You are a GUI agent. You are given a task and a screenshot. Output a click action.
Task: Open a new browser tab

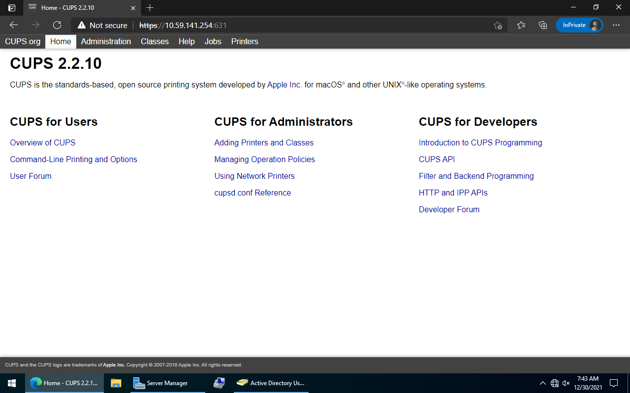coord(150,7)
